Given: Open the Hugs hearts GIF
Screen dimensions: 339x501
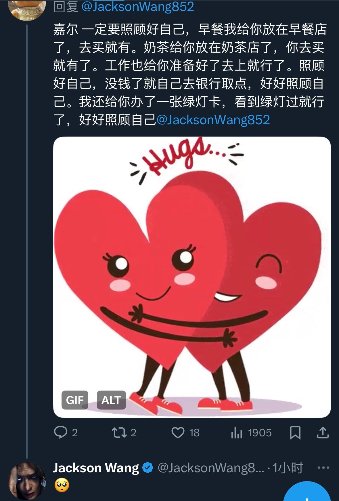Looking at the screenshot, I should click(x=192, y=277).
